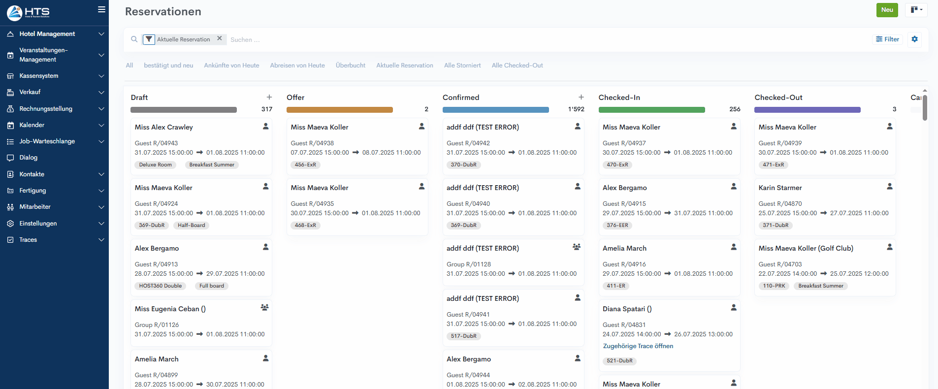Switch to the Alle Checked-Out tab

tap(517, 65)
